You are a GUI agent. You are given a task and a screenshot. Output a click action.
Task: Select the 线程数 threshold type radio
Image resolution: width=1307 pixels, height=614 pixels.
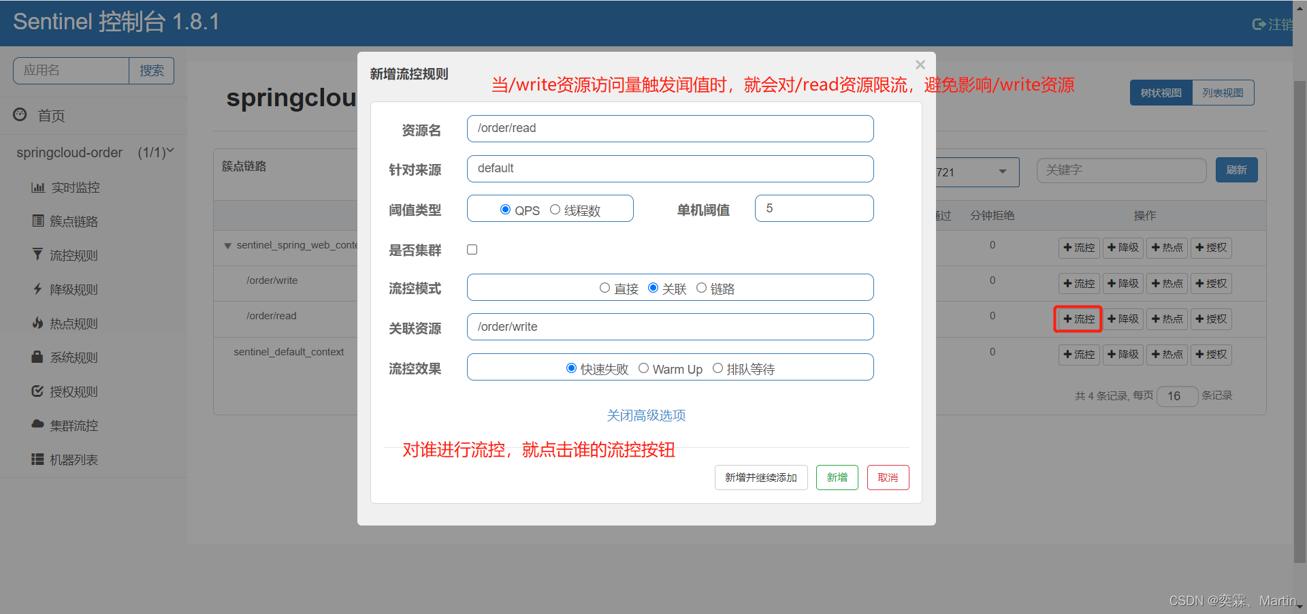pyautogui.click(x=555, y=210)
